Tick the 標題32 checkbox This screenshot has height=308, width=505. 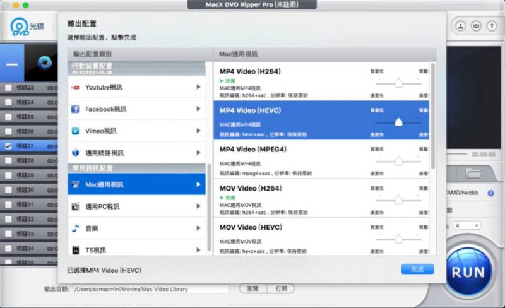click(x=8, y=219)
